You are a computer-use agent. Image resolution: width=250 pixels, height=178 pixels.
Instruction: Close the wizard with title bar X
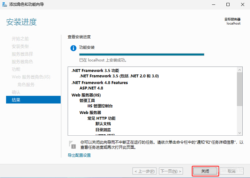tap(243, 4)
